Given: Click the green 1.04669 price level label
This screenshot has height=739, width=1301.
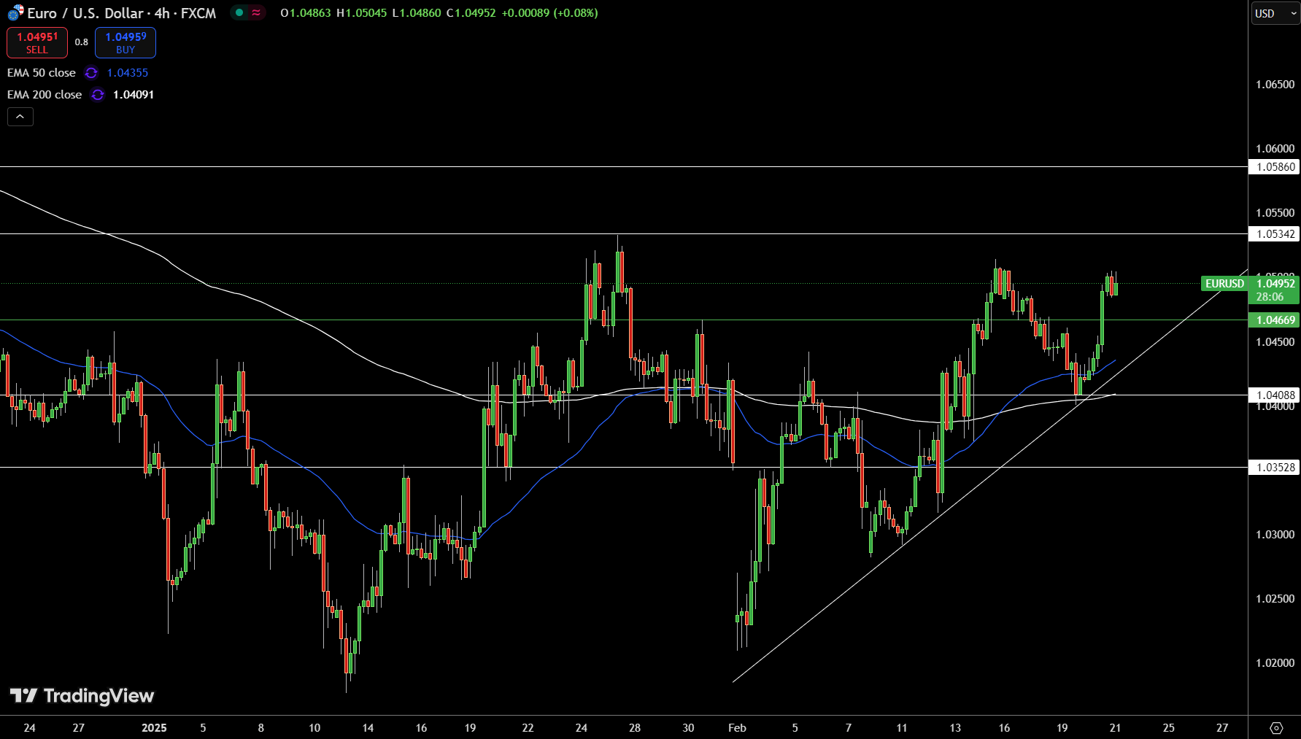Looking at the screenshot, I should click(x=1275, y=320).
